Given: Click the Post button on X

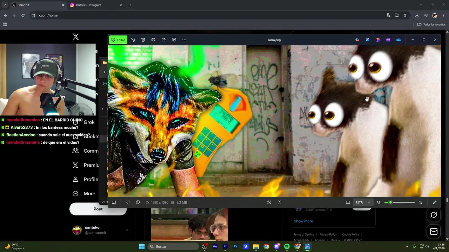Looking at the screenshot, I should point(98,209).
